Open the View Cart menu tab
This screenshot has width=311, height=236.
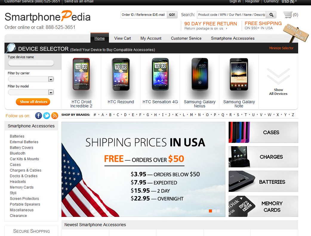pyautogui.click(x=123, y=38)
